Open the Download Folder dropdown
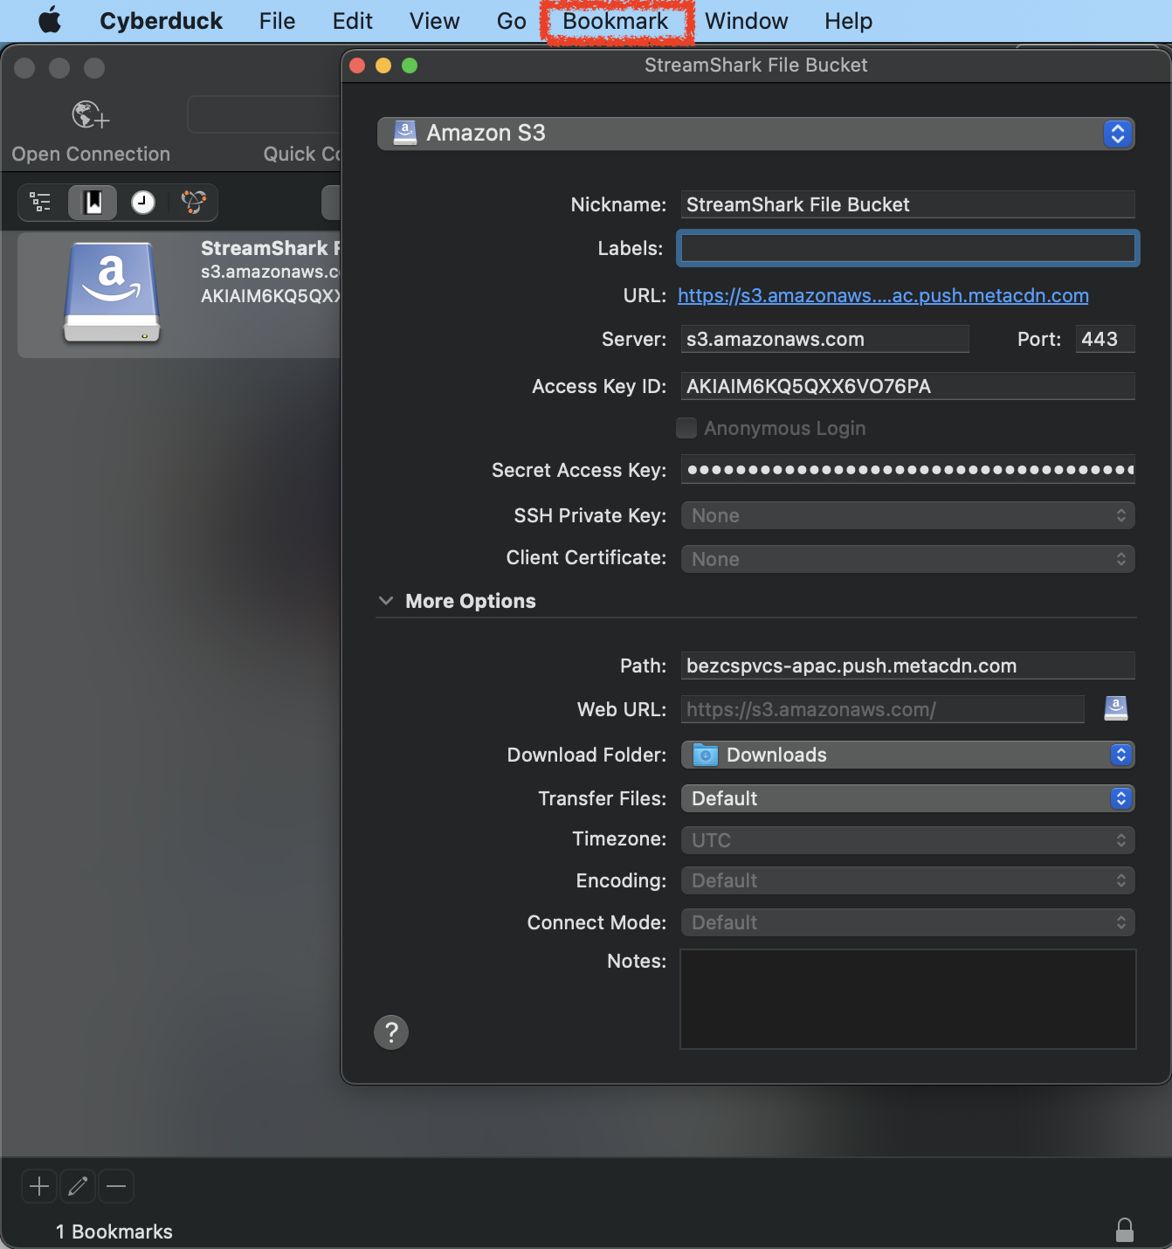The height and width of the screenshot is (1249, 1172). click(x=907, y=755)
